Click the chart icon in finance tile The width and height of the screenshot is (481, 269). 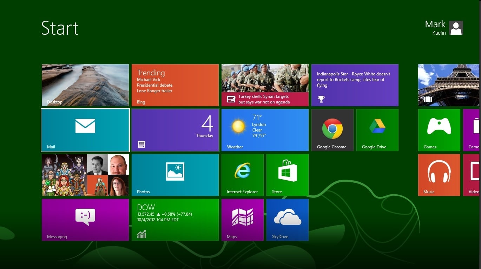point(141,234)
